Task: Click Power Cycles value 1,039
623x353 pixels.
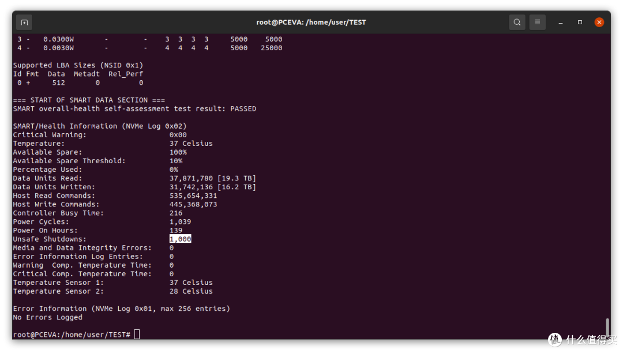Action: pyautogui.click(x=181, y=221)
